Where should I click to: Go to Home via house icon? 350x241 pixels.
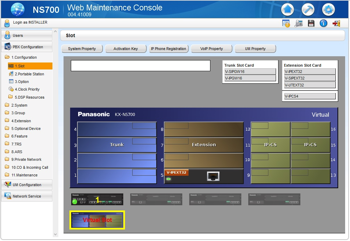pos(287,10)
